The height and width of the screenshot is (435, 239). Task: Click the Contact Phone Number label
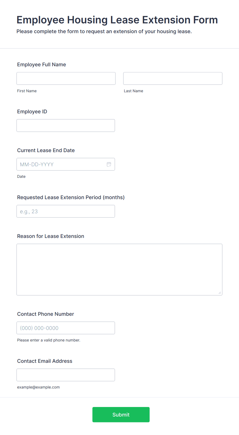(45, 314)
